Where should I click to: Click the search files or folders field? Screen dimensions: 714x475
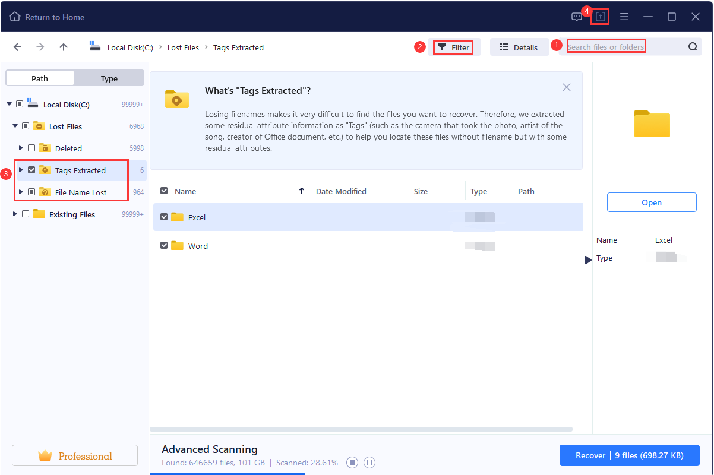[606, 46]
